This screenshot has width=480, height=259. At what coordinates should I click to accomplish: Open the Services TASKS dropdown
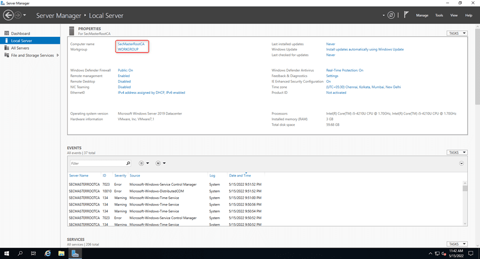(457, 244)
